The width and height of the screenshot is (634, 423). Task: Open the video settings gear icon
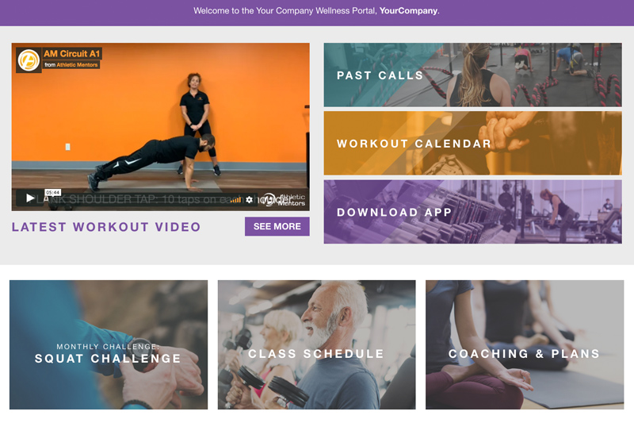[249, 199]
